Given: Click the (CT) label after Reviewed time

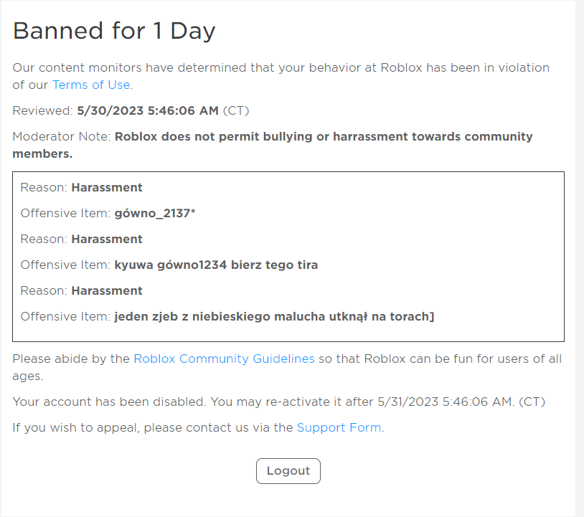Looking at the screenshot, I should [x=236, y=110].
